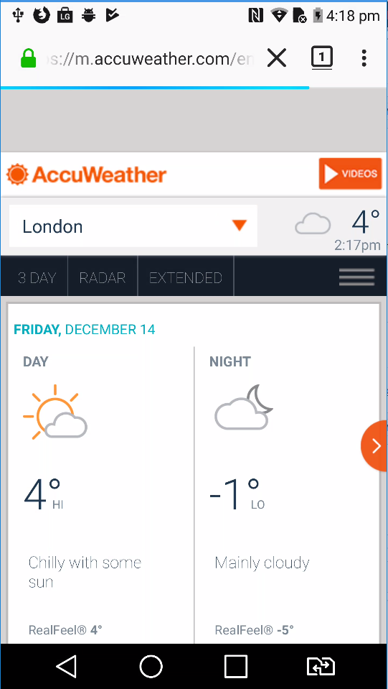The width and height of the screenshot is (388, 689).
Task: Tap the Android back navigation button
Action: (67, 666)
